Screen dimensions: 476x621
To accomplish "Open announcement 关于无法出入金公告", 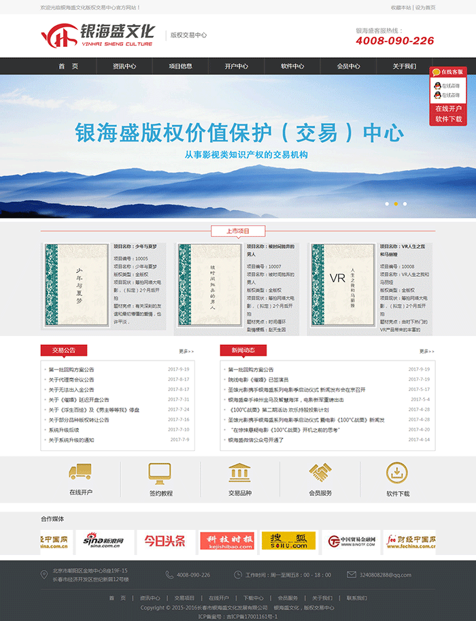I will tap(71, 390).
